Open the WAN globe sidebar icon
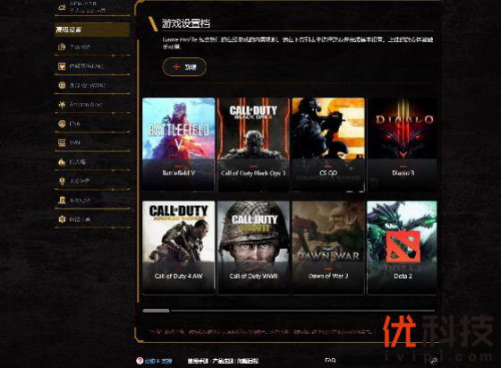The width and height of the screenshot is (501, 368). pyautogui.click(x=62, y=85)
